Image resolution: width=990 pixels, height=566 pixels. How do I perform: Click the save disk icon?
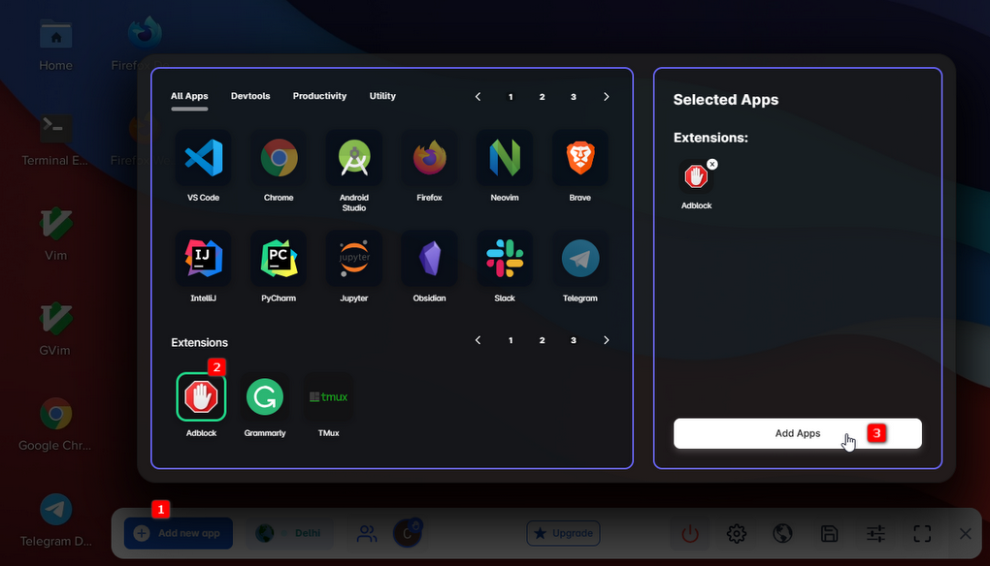829,534
